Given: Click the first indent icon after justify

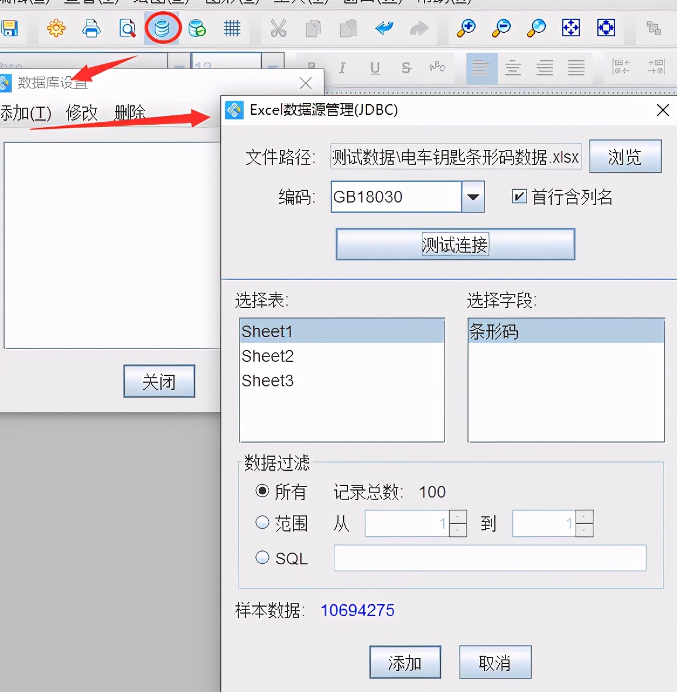Looking at the screenshot, I should 621,67.
